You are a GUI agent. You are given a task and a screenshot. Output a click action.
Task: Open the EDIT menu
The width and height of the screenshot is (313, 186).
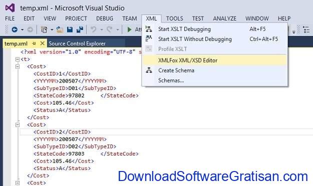29,18
